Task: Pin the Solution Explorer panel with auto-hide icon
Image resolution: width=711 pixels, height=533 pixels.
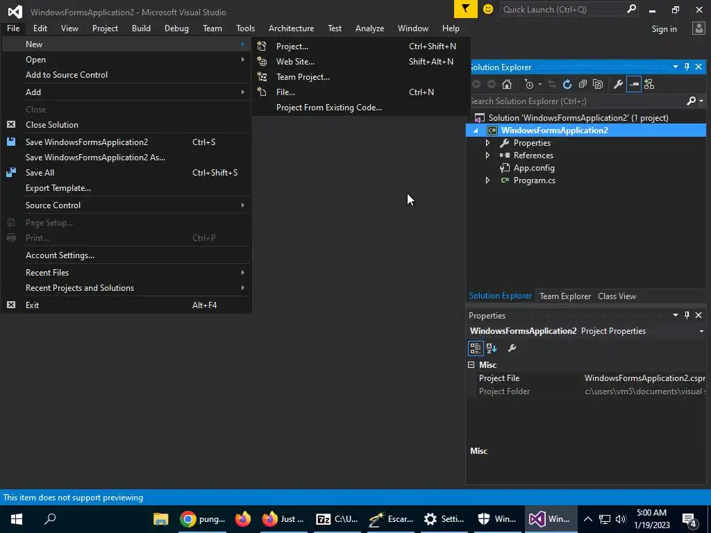Action: [x=687, y=67]
